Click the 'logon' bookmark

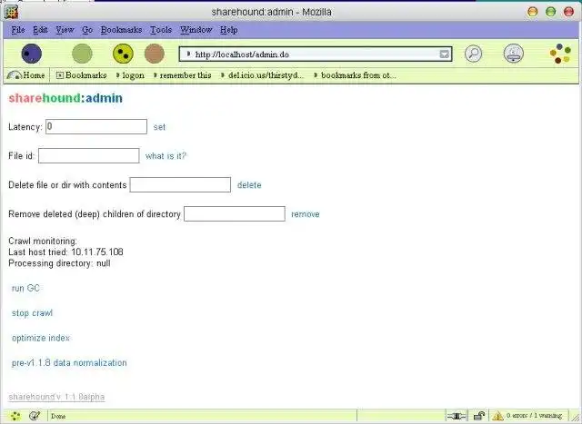click(x=130, y=75)
